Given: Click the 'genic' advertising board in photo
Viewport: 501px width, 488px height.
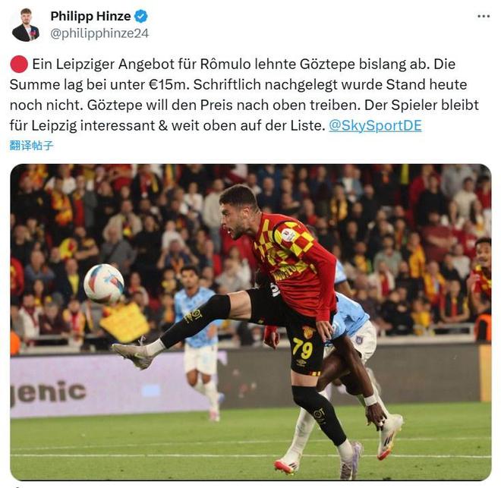Looking at the screenshot, I should click(x=48, y=392).
